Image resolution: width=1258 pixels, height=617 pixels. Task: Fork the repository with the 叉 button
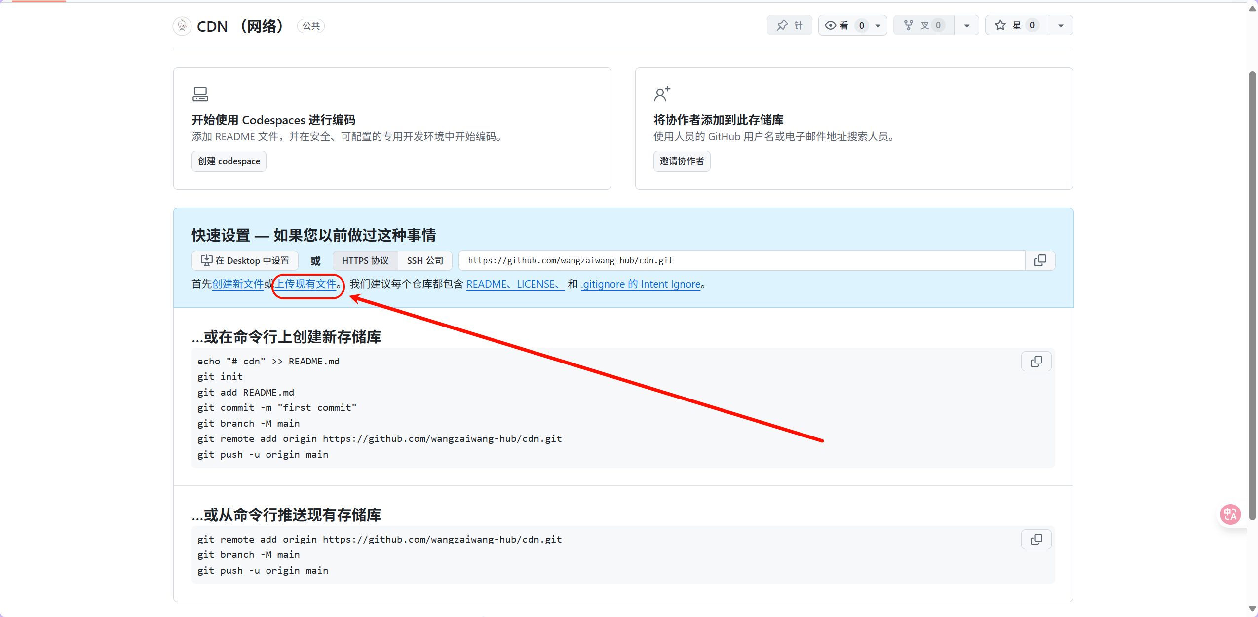924,25
